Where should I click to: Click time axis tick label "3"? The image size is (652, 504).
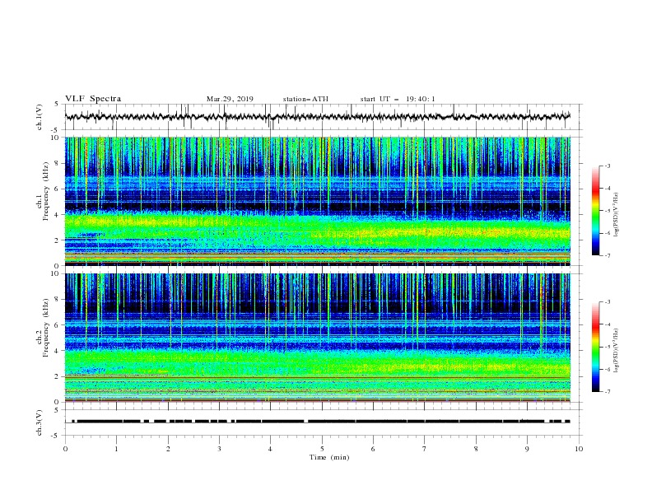pyautogui.click(x=219, y=449)
